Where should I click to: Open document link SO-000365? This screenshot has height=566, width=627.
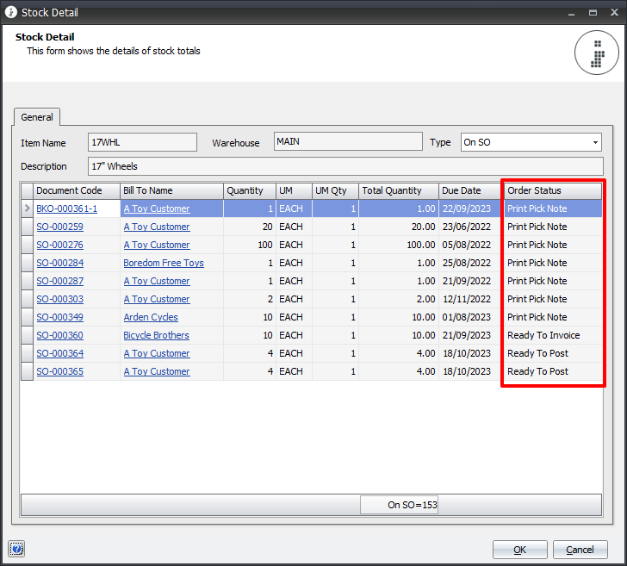point(59,371)
